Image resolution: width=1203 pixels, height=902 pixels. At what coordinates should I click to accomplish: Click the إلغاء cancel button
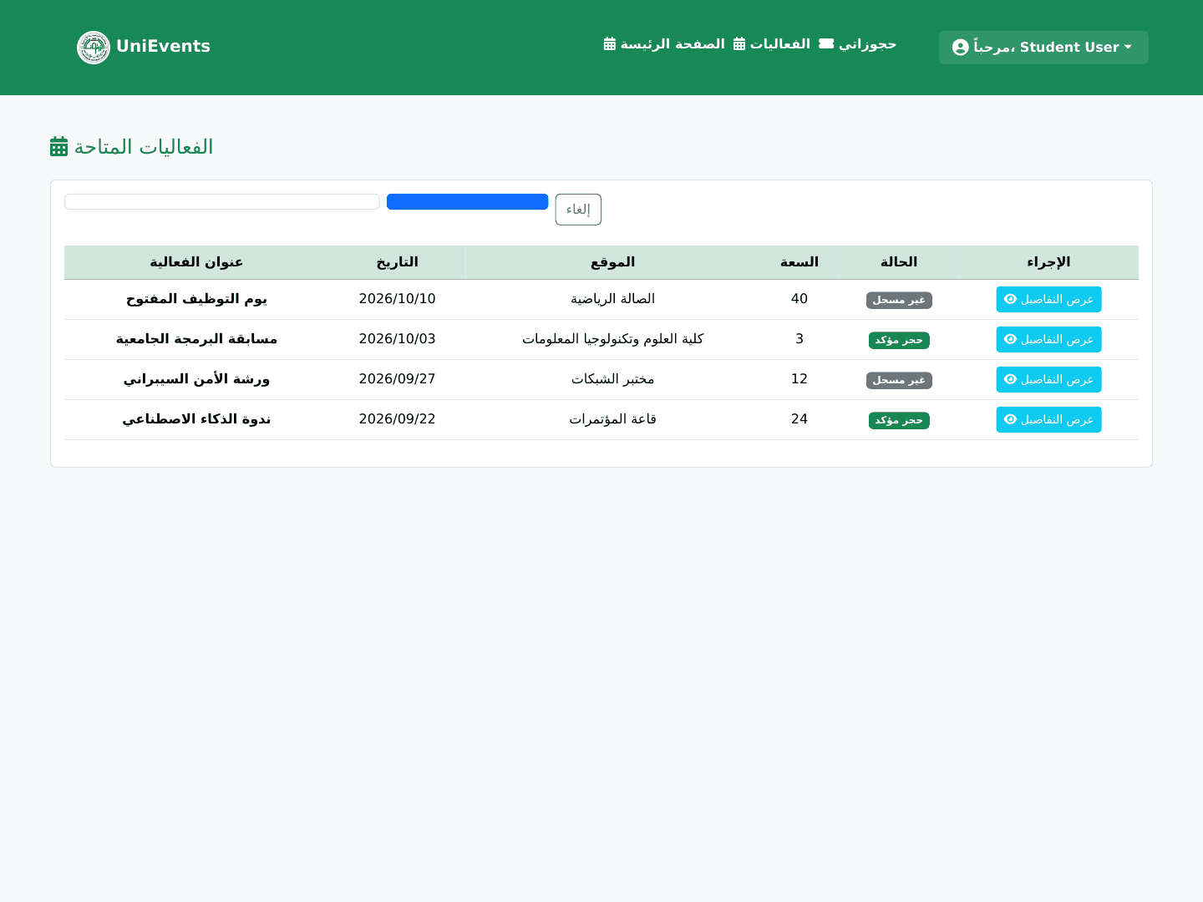pos(578,210)
